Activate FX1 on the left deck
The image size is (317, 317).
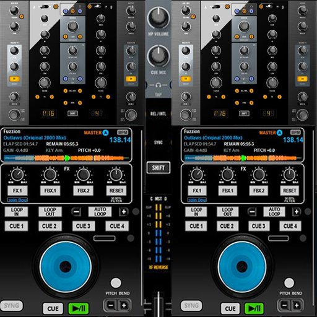[17, 191]
